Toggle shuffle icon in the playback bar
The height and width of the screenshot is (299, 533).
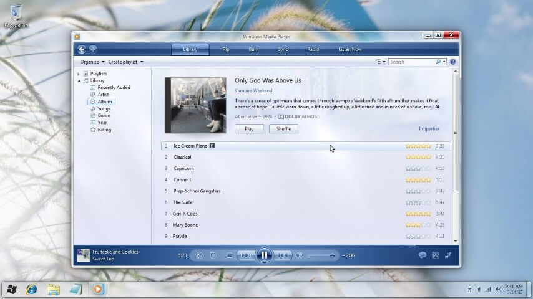click(x=200, y=255)
